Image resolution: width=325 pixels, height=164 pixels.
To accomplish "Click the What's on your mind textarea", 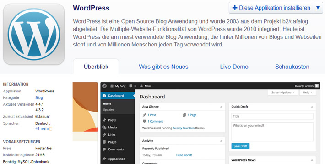I will tap(272, 132).
